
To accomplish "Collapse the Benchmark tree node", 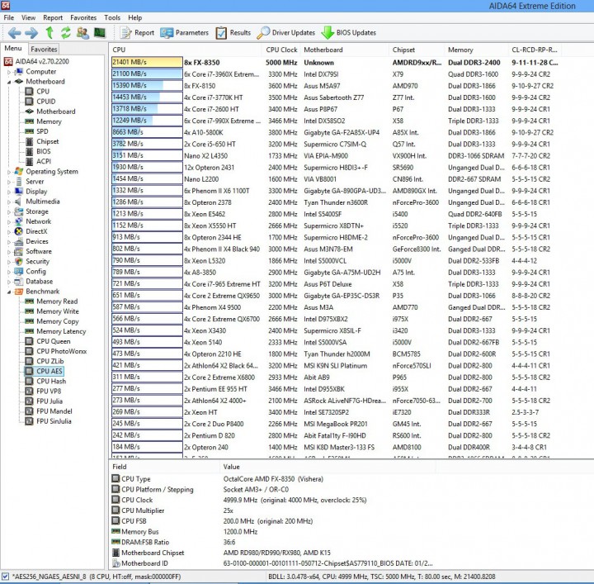I will 9,292.
